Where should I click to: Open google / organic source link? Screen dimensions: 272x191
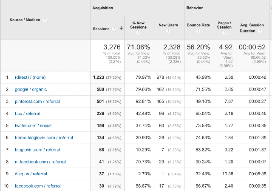31,89
